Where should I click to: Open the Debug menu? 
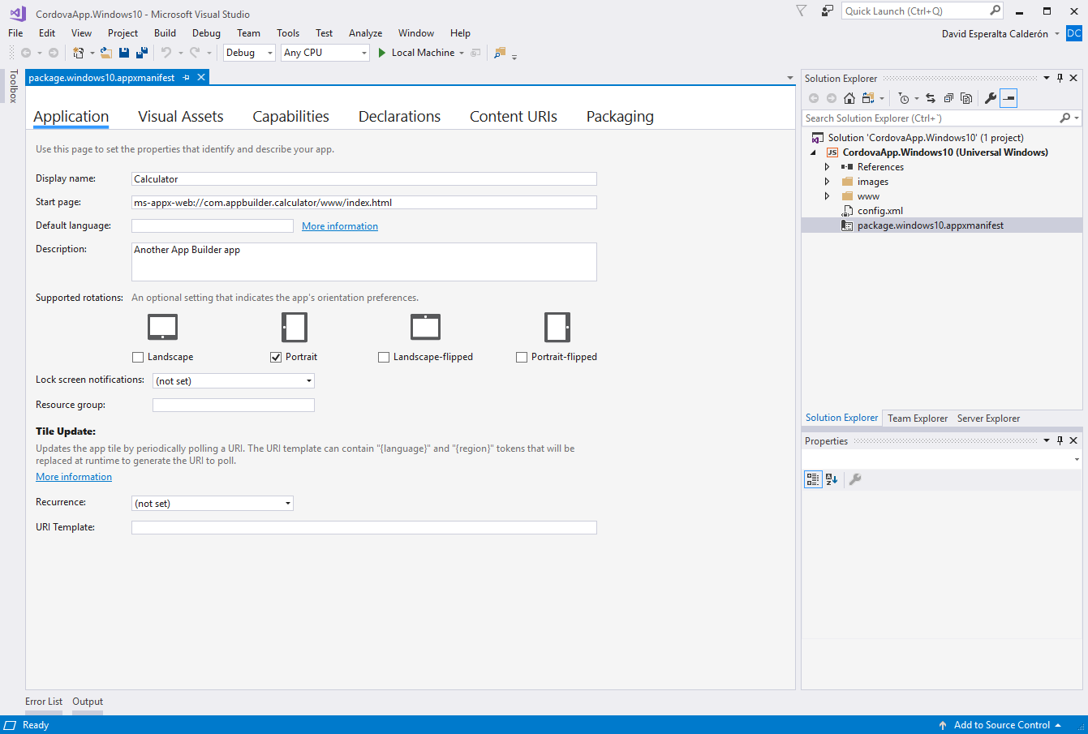pos(206,33)
